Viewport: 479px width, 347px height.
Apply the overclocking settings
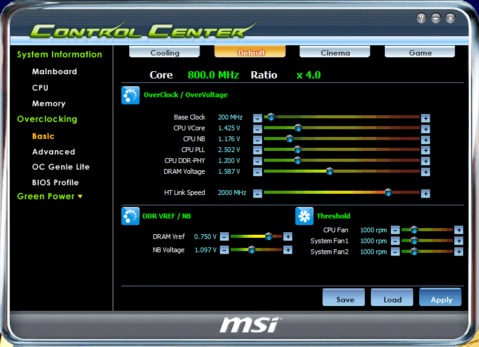(x=440, y=298)
